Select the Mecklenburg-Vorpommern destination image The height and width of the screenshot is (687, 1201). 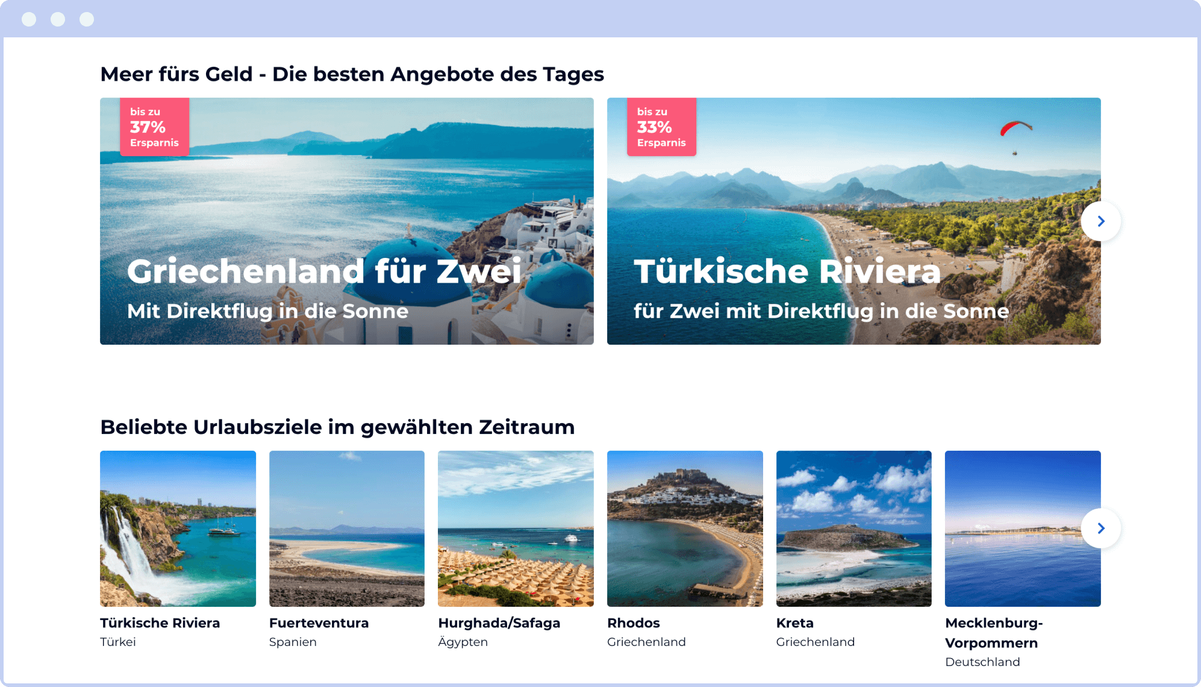click(x=1023, y=529)
